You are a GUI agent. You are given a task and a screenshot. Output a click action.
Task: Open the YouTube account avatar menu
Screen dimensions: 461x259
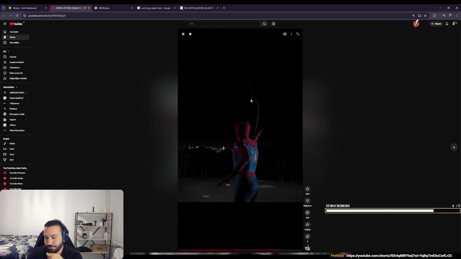[455, 24]
